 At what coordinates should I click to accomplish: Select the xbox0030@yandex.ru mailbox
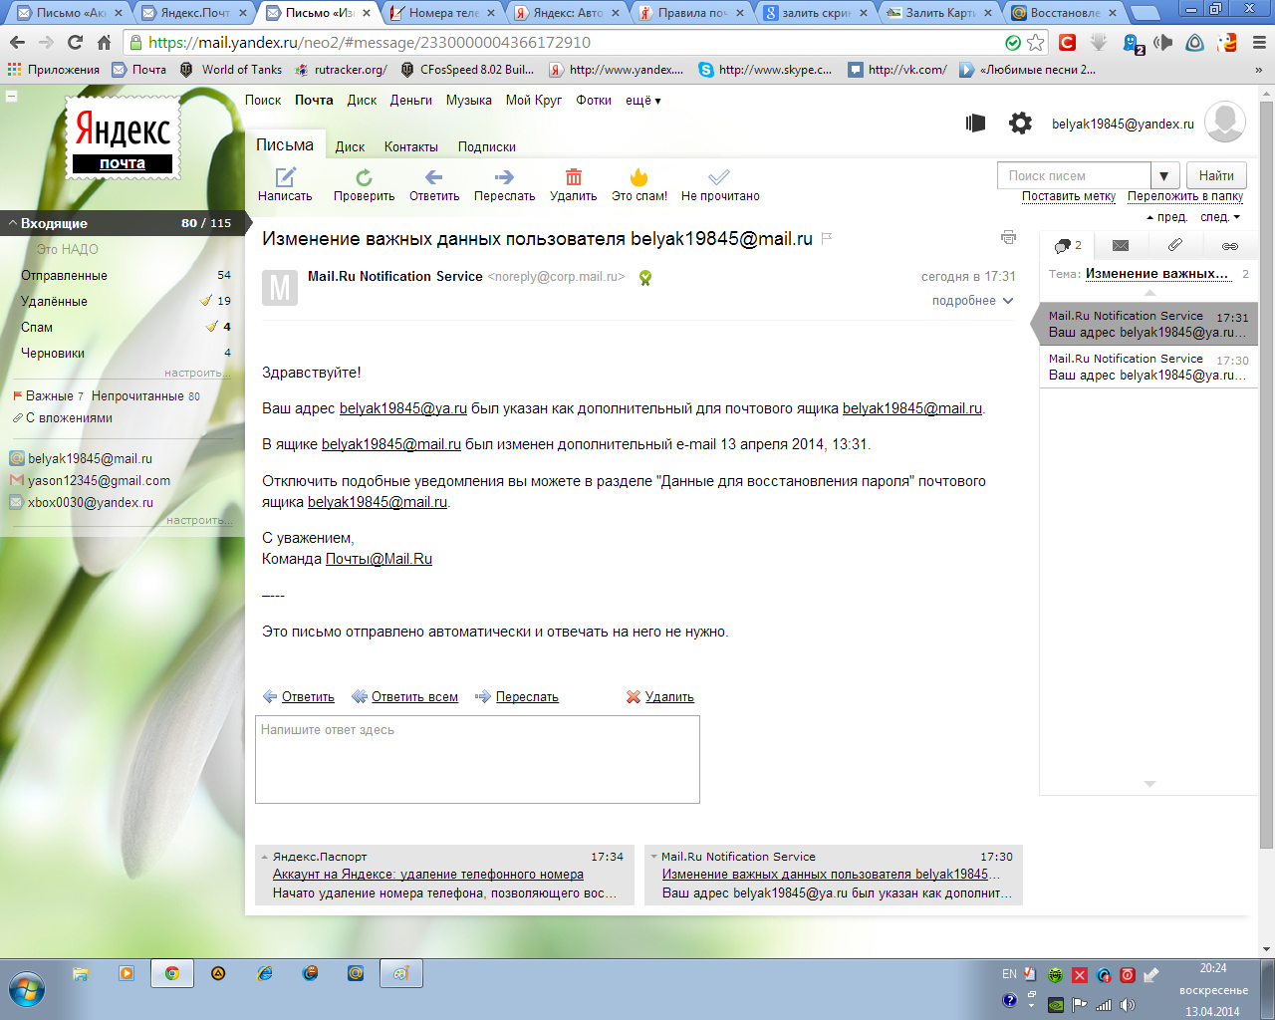click(x=91, y=502)
